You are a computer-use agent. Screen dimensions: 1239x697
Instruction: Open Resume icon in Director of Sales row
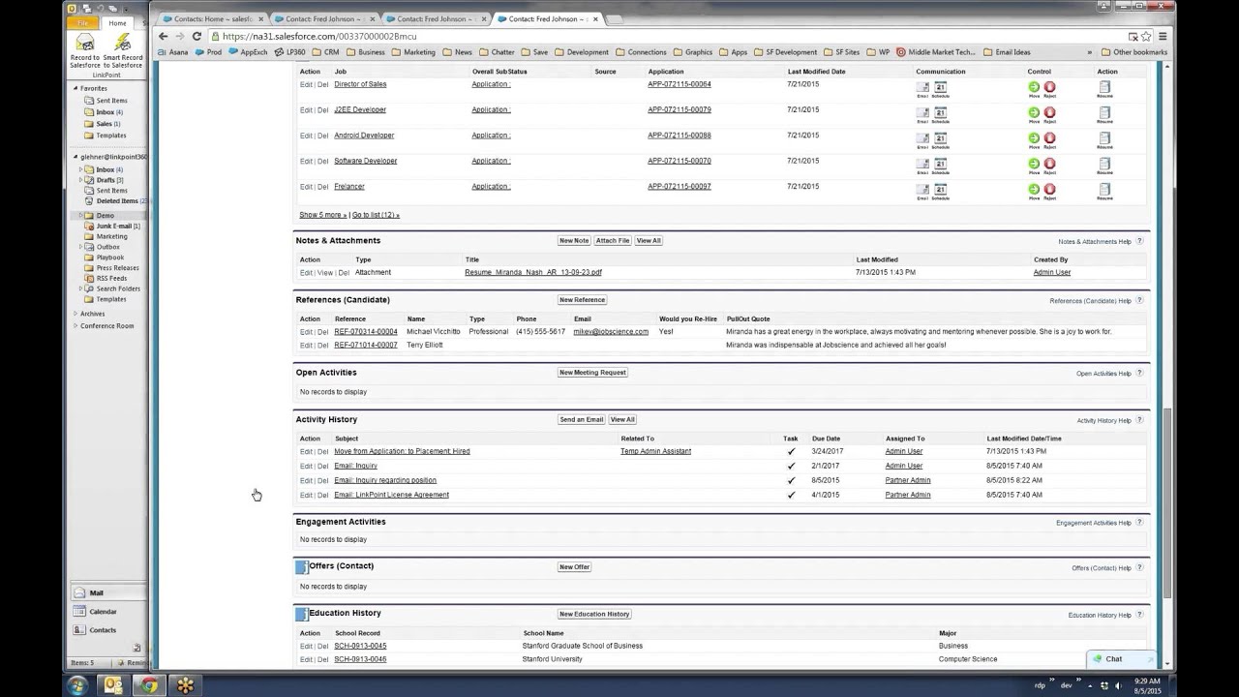[x=1104, y=87]
